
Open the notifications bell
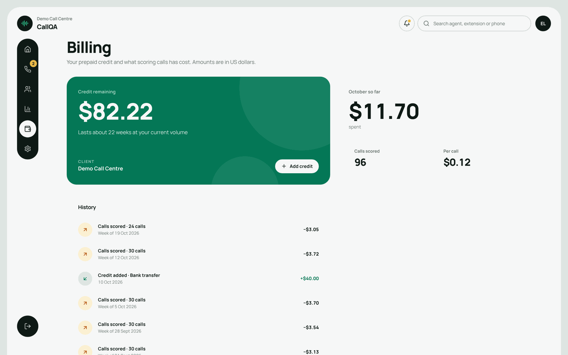pos(407,23)
